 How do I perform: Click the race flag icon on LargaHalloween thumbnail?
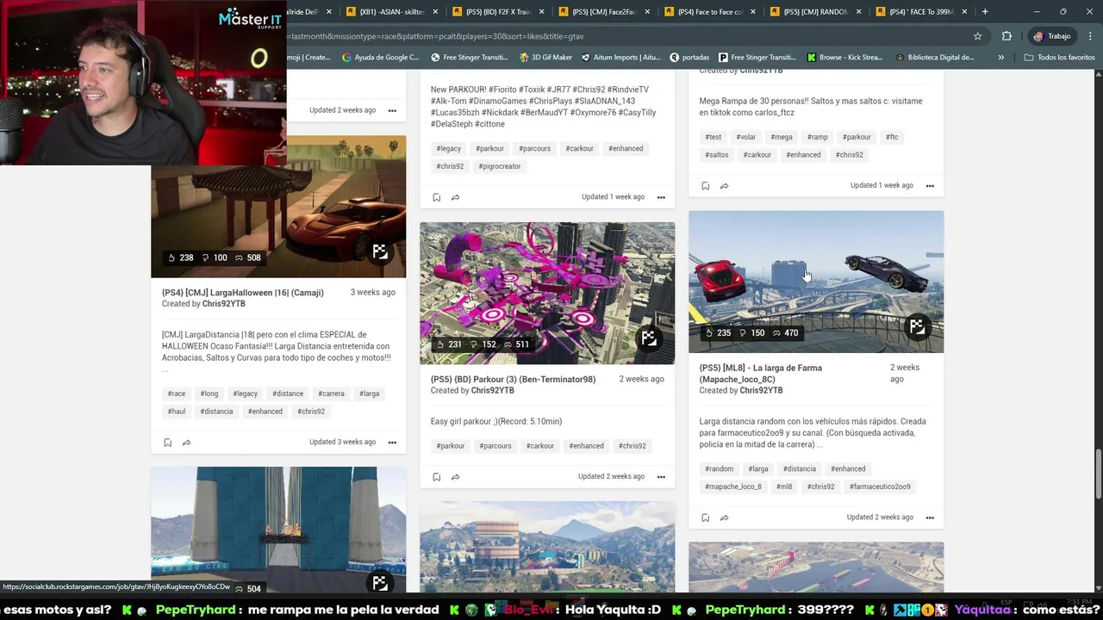[x=380, y=252]
